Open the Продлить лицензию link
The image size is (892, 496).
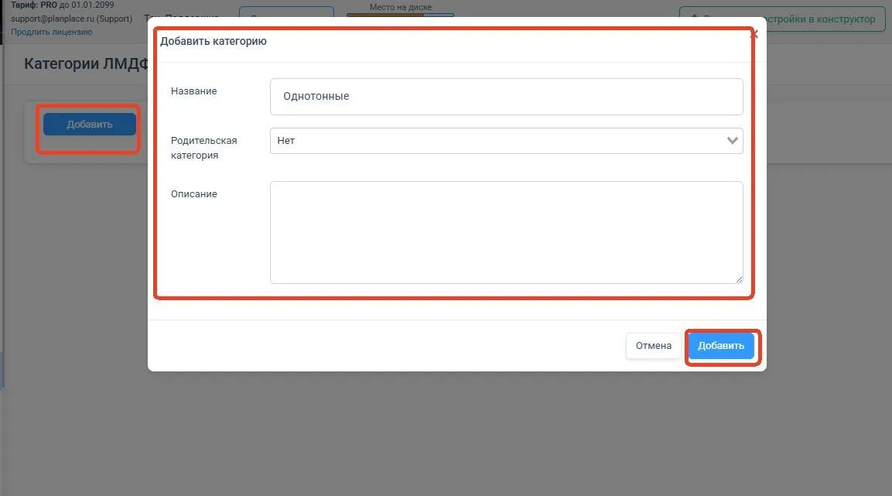coord(51,32)
